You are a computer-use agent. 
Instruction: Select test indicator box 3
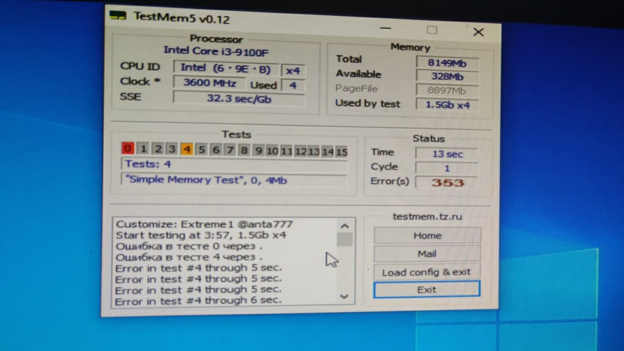[172, 149]
